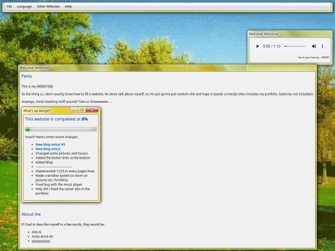
Task: Open the Help menu
Action: [68, 6]
